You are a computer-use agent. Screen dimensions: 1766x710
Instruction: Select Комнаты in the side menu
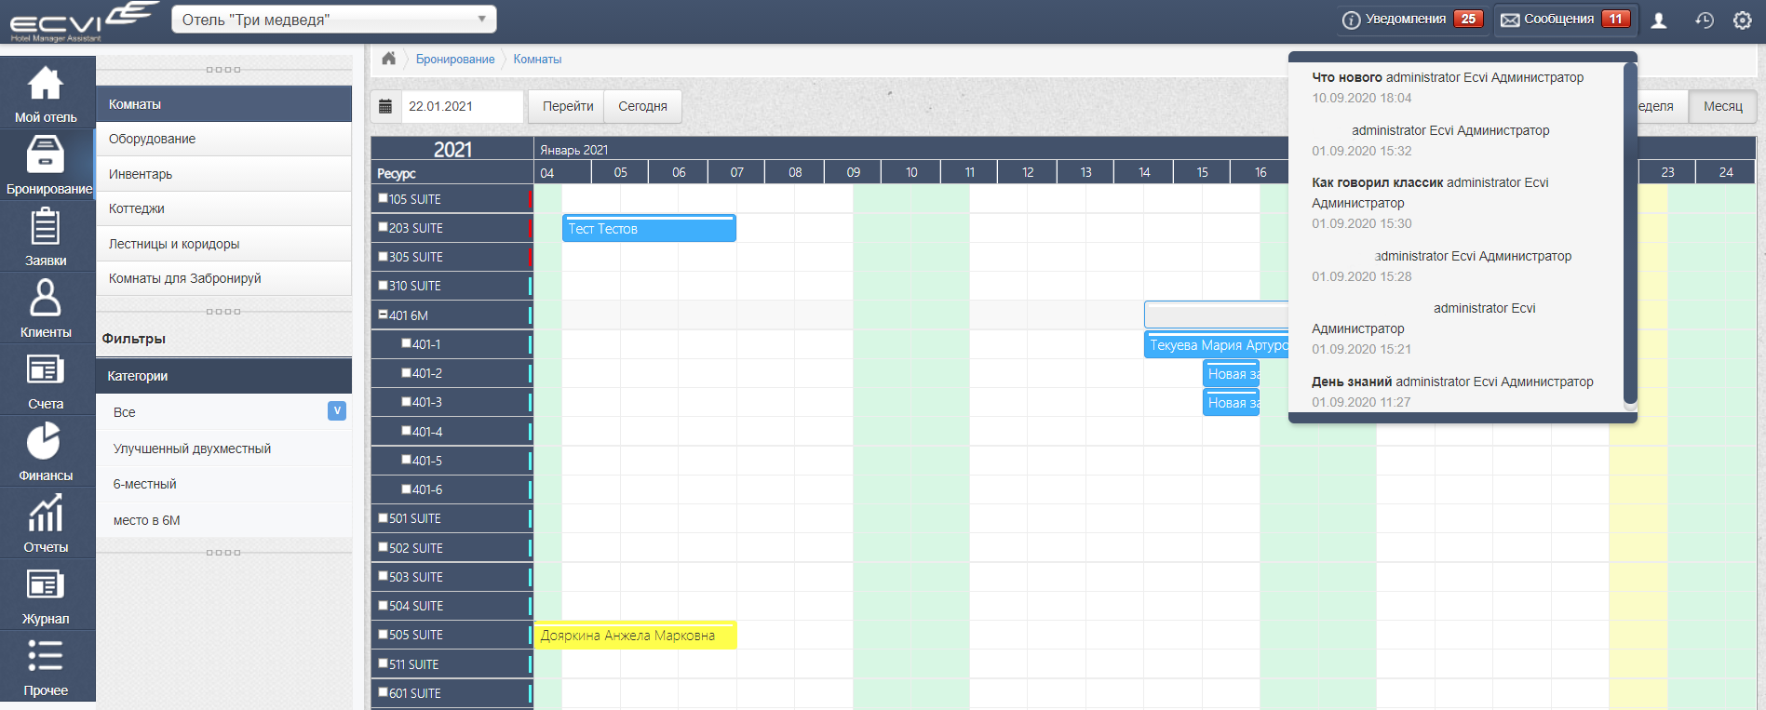(223, 104)
